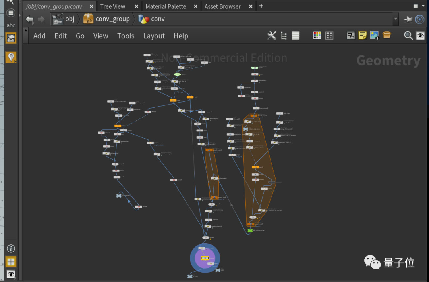The height and width of the screenshot is (282, 429).
Task: Toggle the pin icon next to the path bar
Action: coord(408,19)
